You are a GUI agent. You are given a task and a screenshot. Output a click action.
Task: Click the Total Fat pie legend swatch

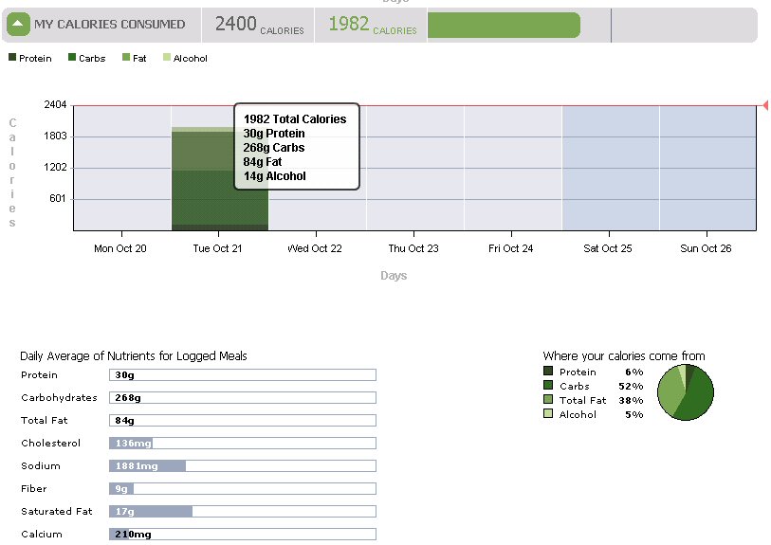[548, 400]
